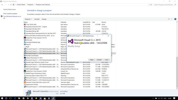The image size is (178, 100).
Task: Open the recent locations dropdown arrow
Action: click(9, 5)
